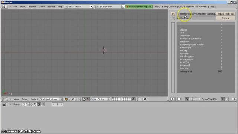Screen dimensions: 238x134
Task: Click the render this window icon
Action: point(145,99)
